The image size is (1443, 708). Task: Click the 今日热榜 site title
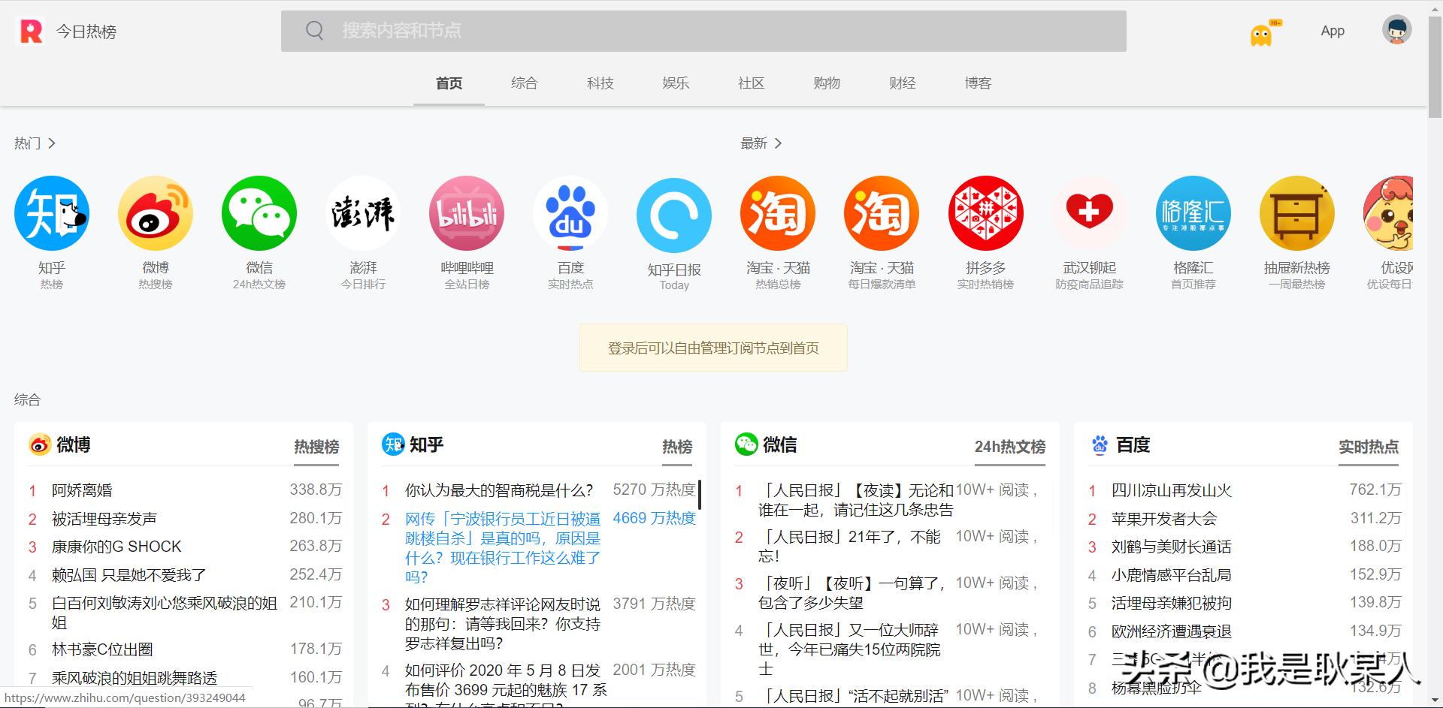86,32
